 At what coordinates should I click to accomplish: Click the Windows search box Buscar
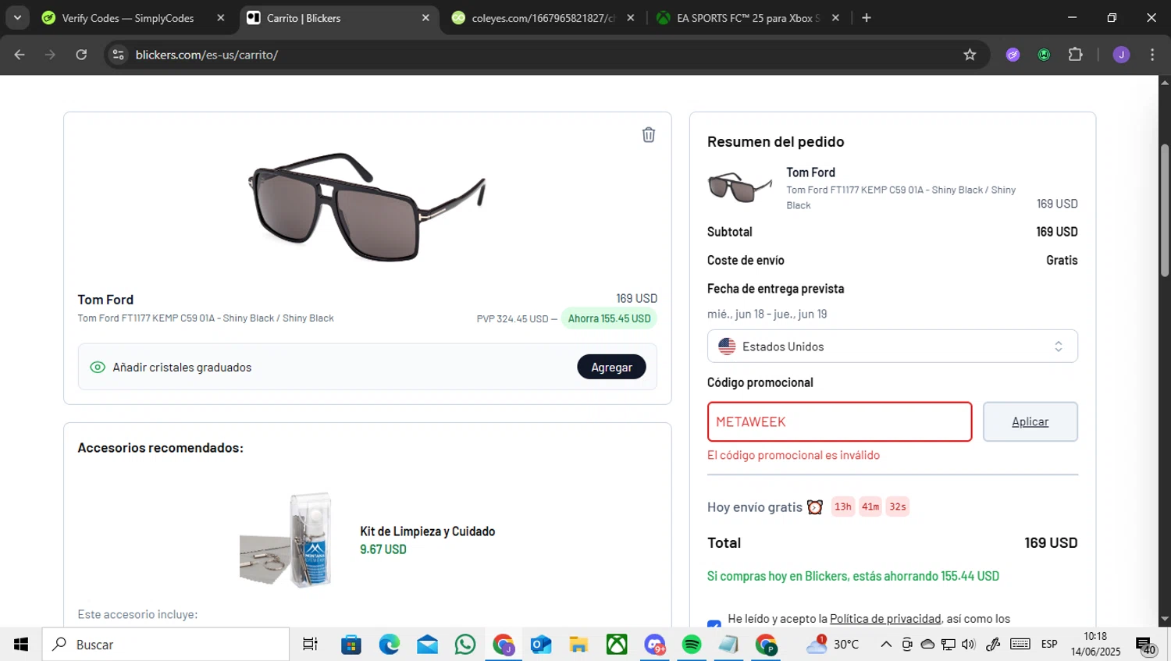click(x=166, y=645)
